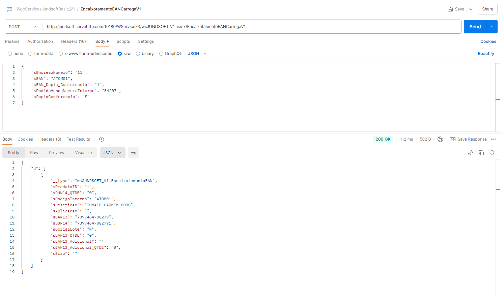Open the Send button dropdown arrow
This screenshot has height=298, width=504.
pos(492,27)
